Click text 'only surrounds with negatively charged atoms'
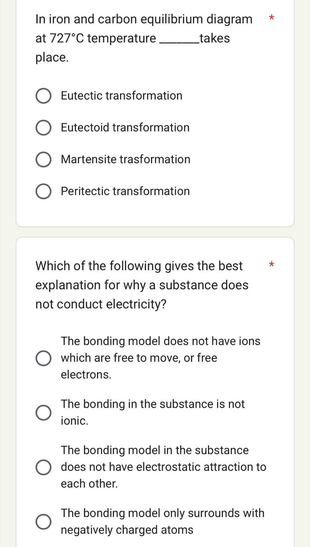 click(x=162, y=522)
